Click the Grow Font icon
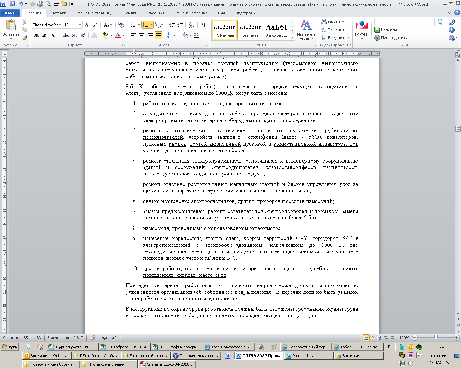The width and height of the screenshot is (461, 369). coord(87,25)
